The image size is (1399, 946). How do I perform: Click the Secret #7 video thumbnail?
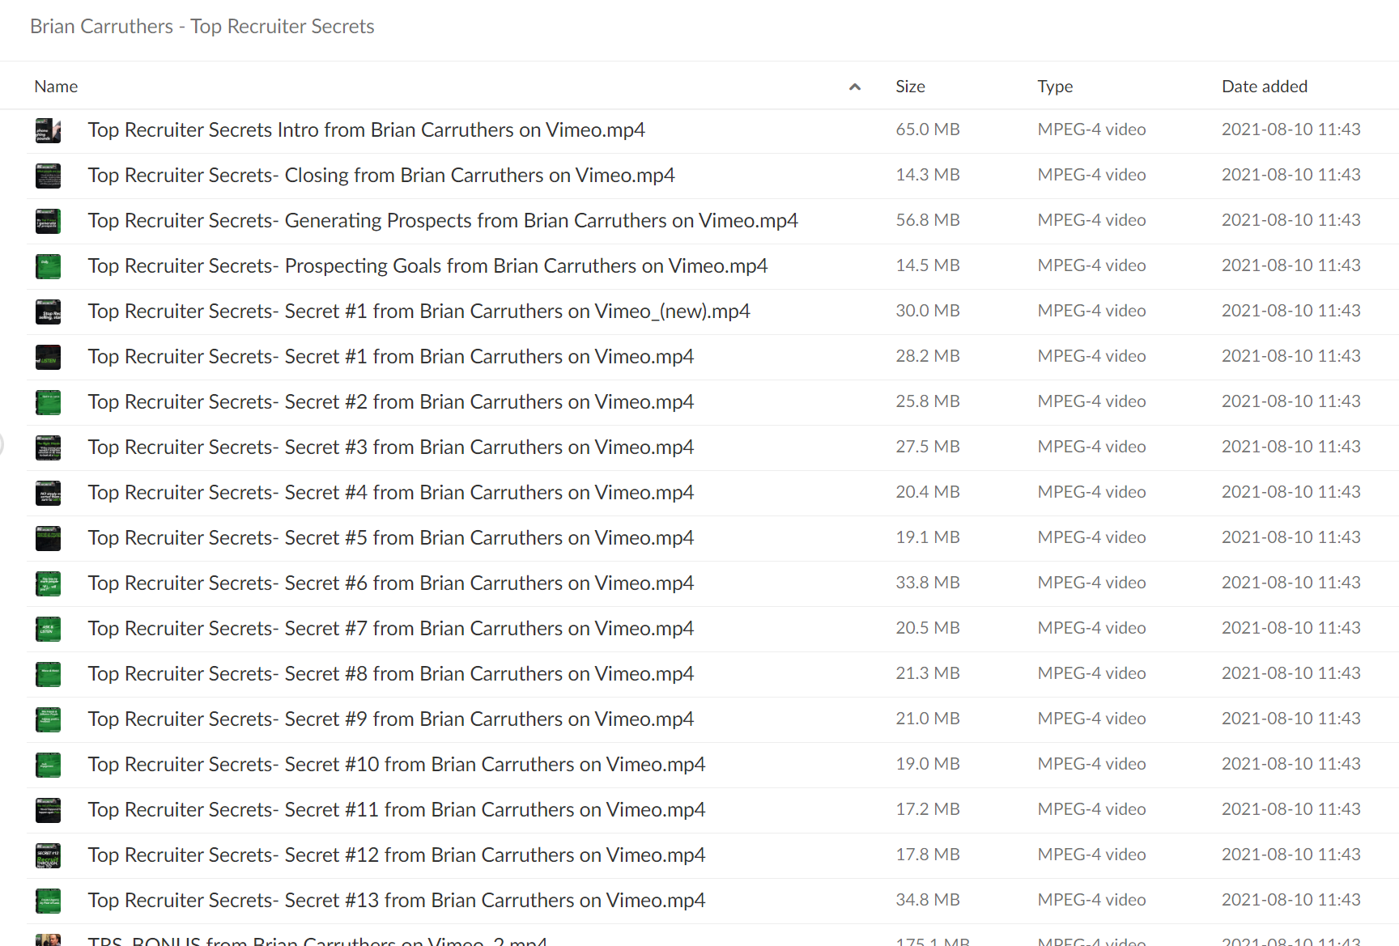click(x=48, y=629)
